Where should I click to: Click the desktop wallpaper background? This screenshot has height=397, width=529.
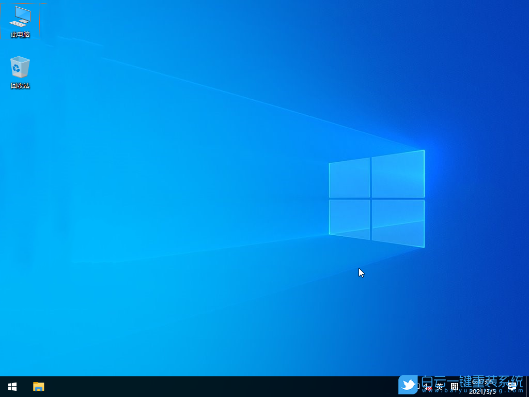click(207, 207)
